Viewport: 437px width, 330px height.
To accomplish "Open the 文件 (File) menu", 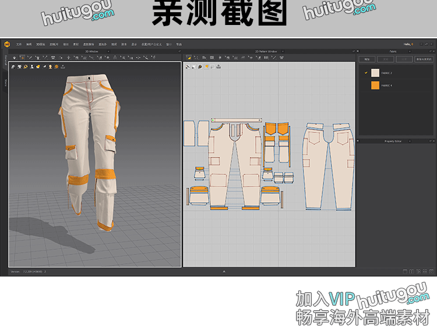I will 19,44.
